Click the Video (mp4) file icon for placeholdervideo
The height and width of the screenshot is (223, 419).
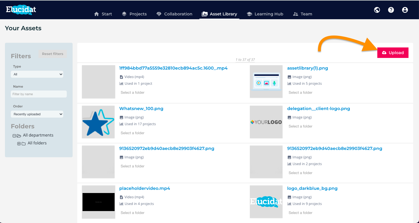121,197
